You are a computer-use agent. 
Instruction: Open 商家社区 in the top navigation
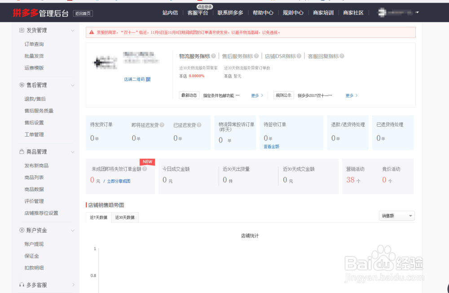(x=353, y=13)
